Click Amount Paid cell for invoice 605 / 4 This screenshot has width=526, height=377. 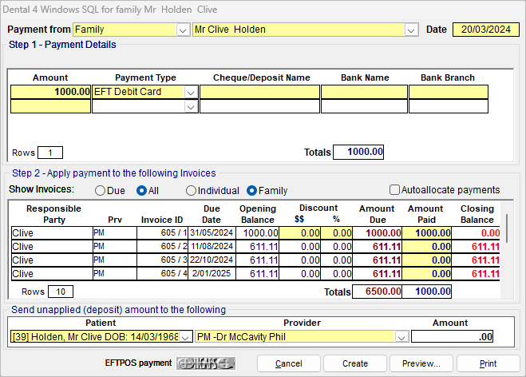click(x=427, y=274)
